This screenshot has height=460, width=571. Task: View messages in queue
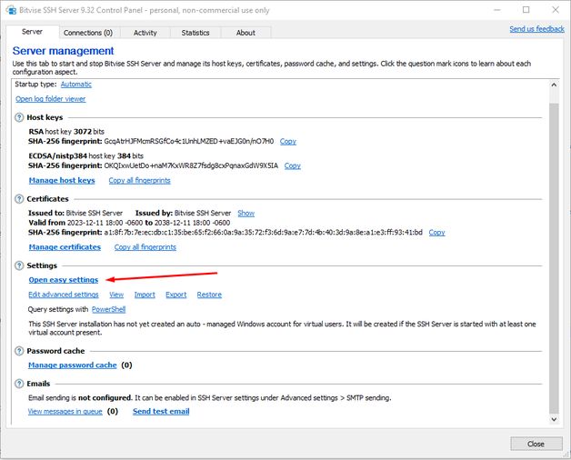point(65,412)
